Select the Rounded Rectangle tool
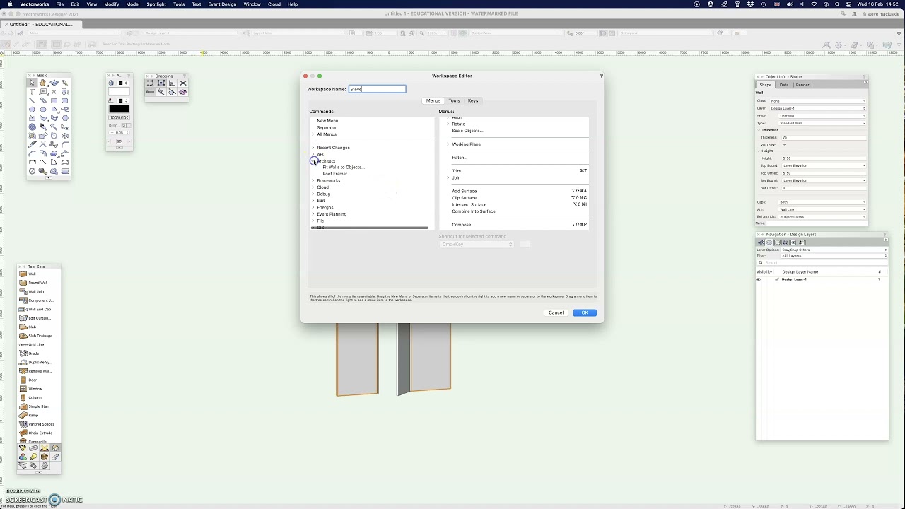Viewport: 905px width, 509px height. 65,100
